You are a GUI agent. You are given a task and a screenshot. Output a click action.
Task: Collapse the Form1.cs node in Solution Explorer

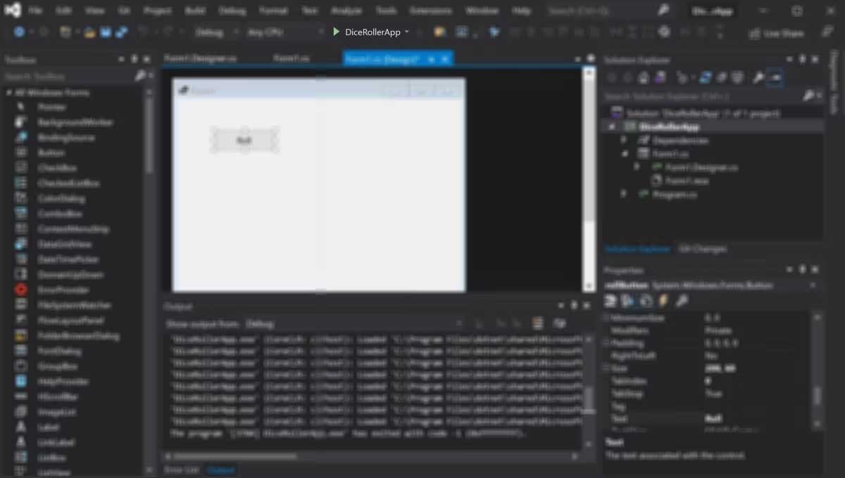tap(624, 153)
